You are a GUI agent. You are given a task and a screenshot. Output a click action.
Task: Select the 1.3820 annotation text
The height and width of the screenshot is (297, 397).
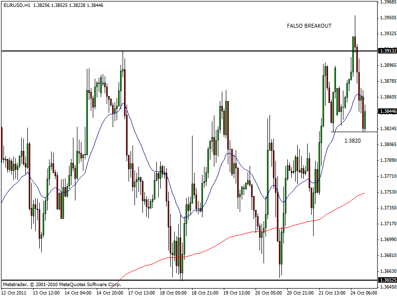[352, 141]
